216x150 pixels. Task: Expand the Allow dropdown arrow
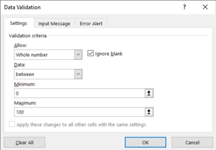[x=78, y=55]
